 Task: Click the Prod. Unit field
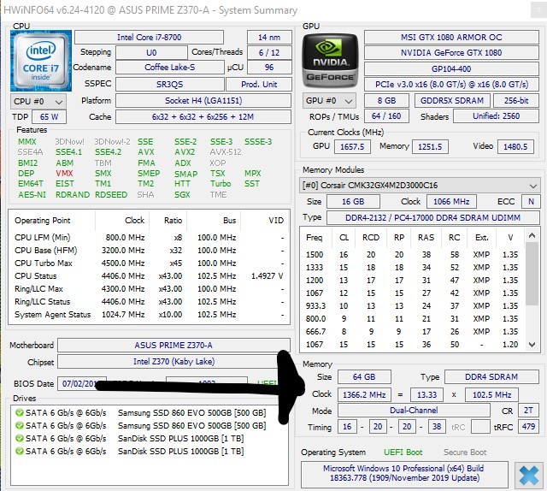tap(259, 85)
